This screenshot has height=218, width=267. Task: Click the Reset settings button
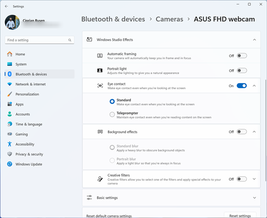[240, 215]
